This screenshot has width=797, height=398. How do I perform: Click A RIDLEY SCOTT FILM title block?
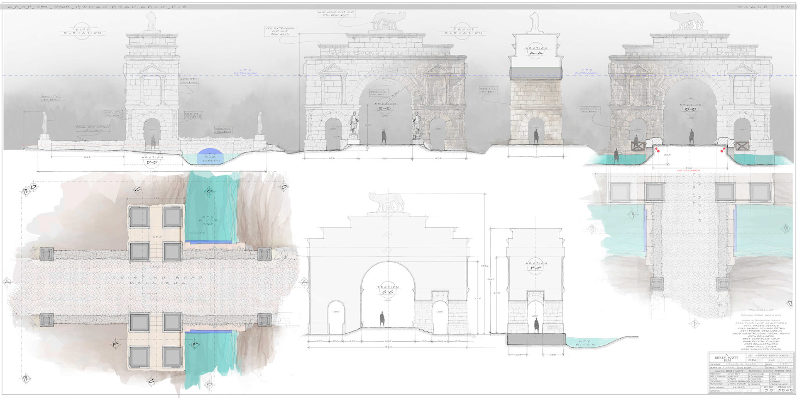728,357
